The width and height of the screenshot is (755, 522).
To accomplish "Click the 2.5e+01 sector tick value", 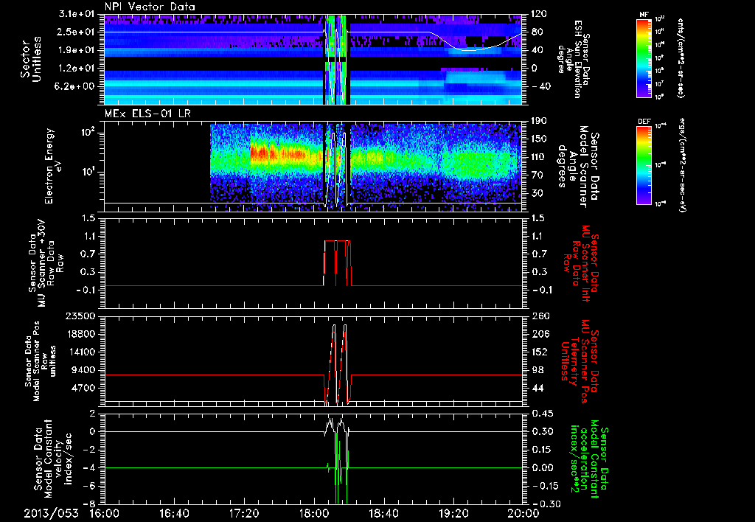I will [x=77, y=32].
